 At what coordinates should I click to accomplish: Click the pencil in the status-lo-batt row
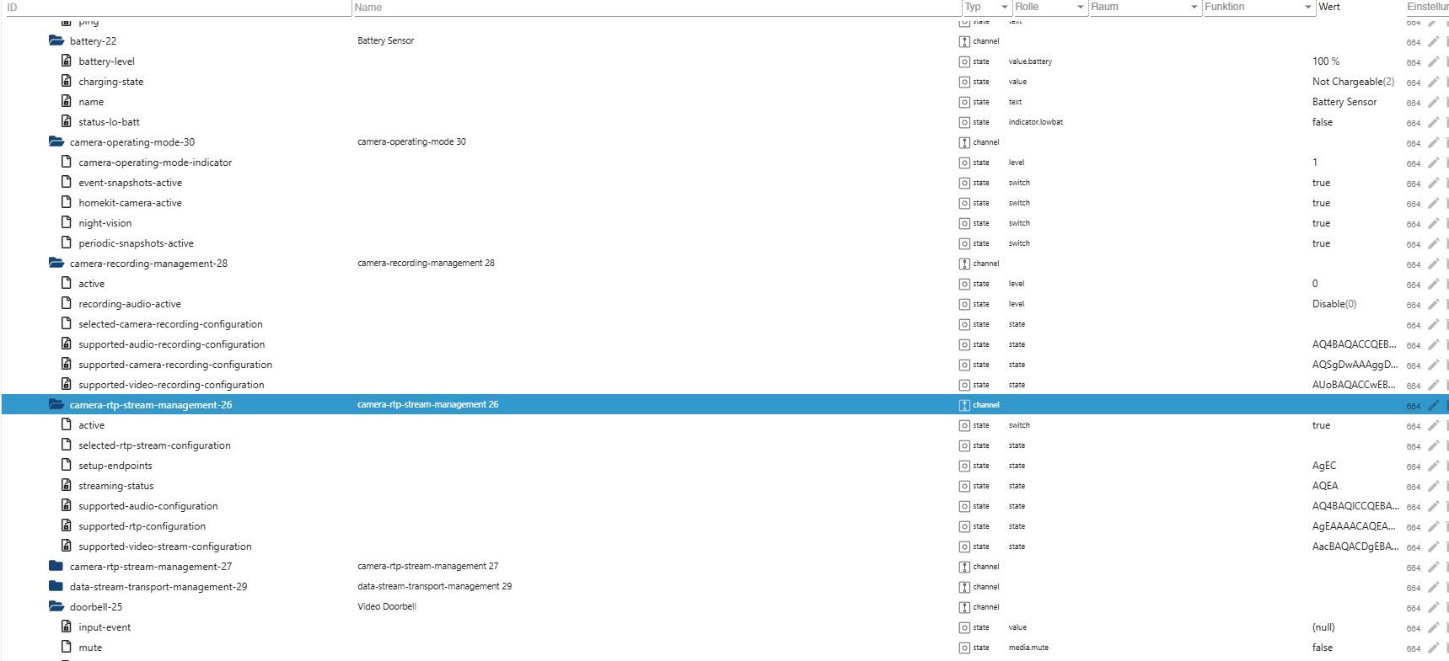(x=1433, y=122)
